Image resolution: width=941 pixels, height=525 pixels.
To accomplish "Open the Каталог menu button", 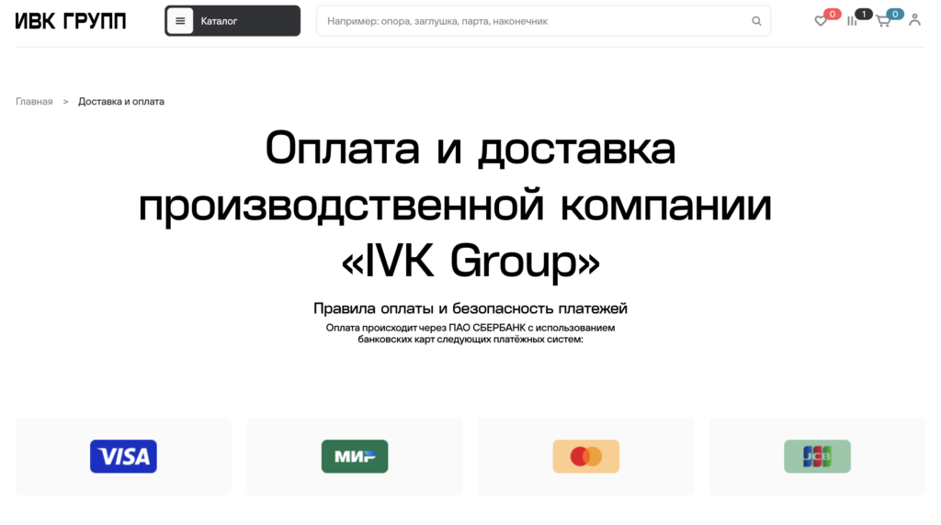I will point(232,21).
